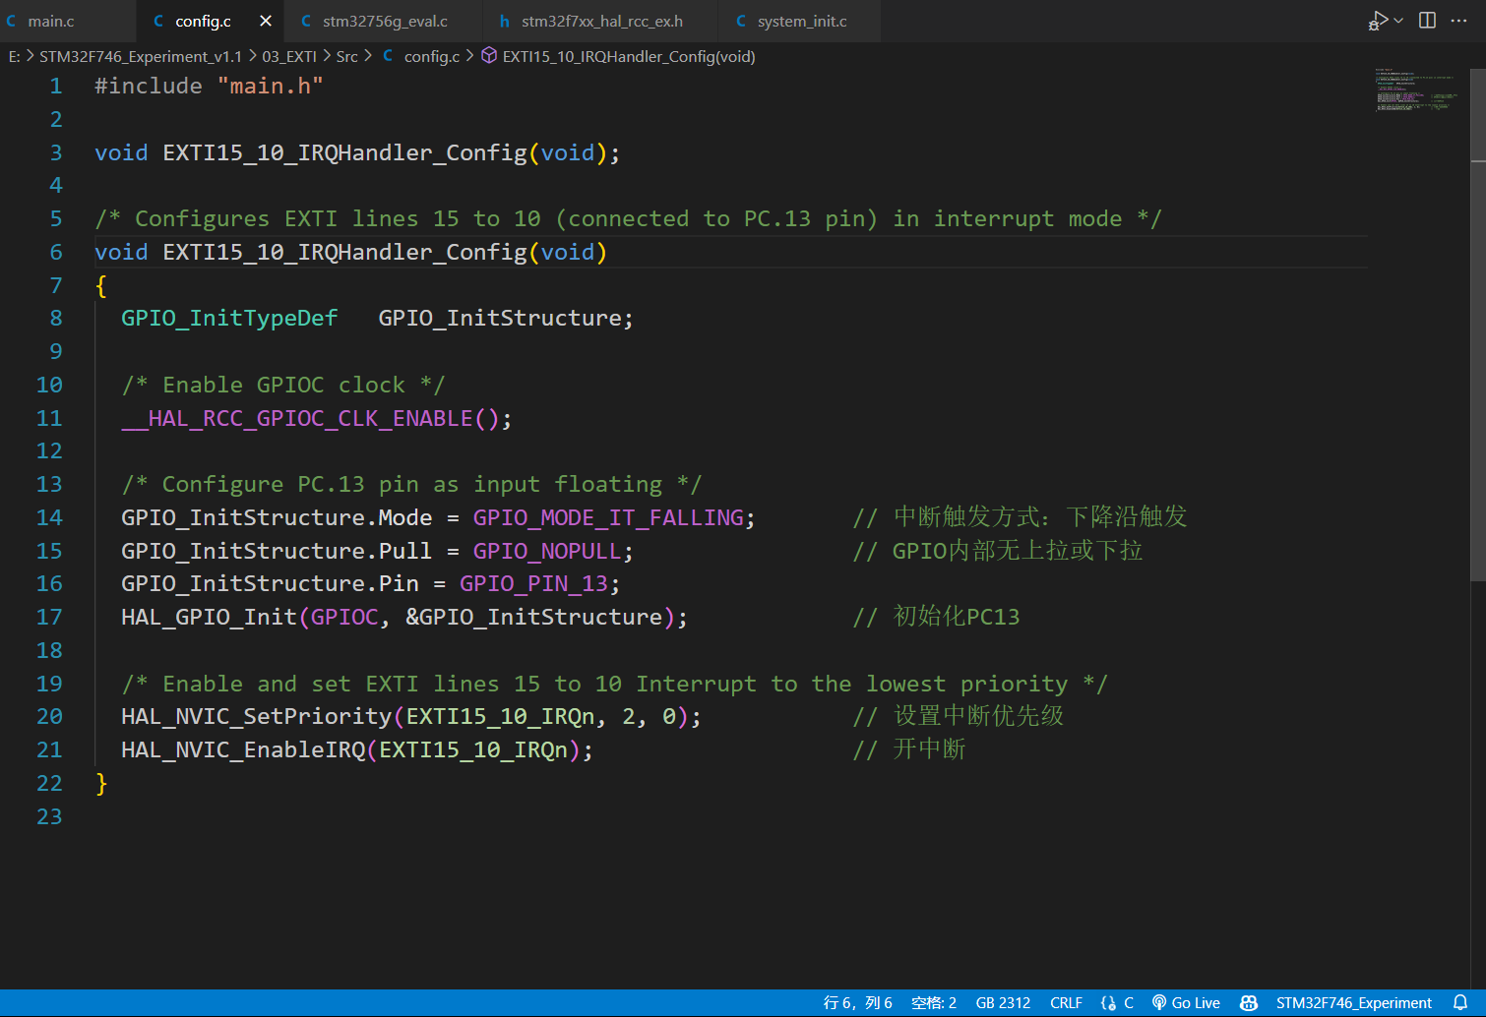Open the stm32f7xx_hal_rcc_ex.h tab
This screenshot has width=1486, height=1017.
coord(601,21)
